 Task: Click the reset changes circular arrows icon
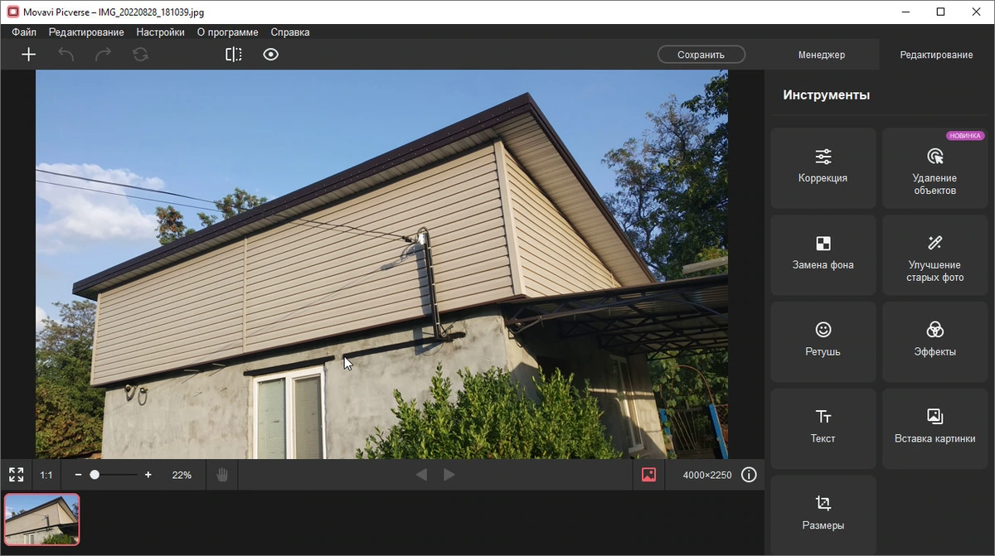coord(140,55)
